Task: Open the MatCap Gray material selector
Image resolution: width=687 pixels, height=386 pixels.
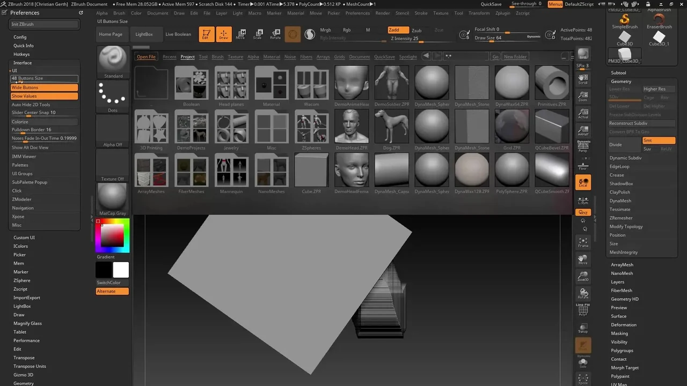Action: click(113, 200)
